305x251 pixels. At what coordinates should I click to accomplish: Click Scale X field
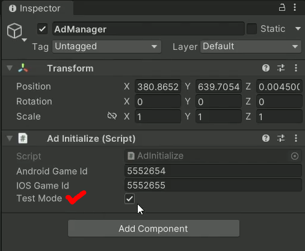(158, 116)
